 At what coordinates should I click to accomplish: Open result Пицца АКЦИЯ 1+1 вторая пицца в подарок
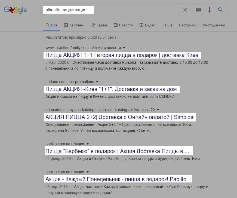coord(122,55)
